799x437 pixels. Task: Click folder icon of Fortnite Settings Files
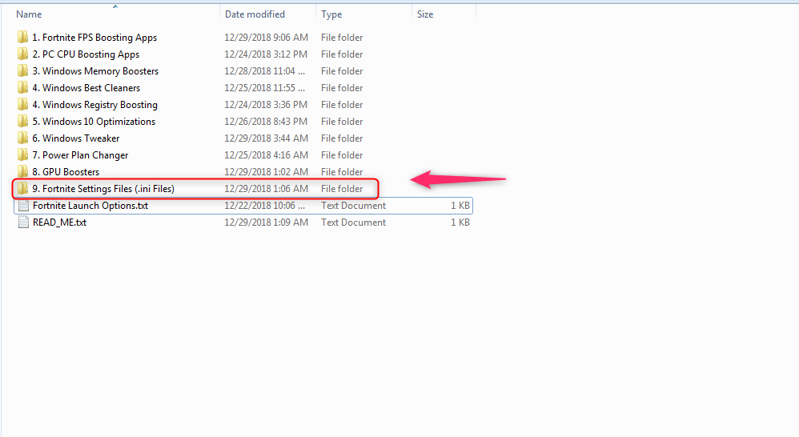[23, 188]
